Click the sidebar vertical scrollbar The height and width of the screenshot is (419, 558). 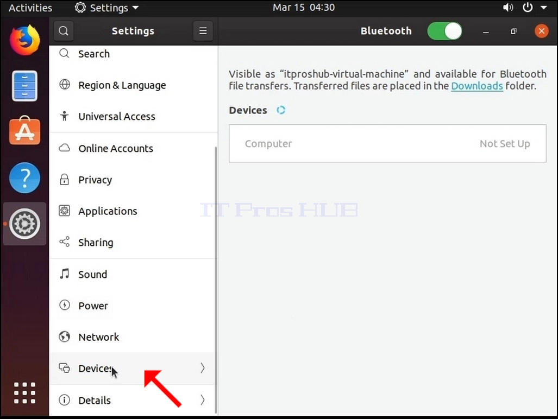click(x=216, y=280)
